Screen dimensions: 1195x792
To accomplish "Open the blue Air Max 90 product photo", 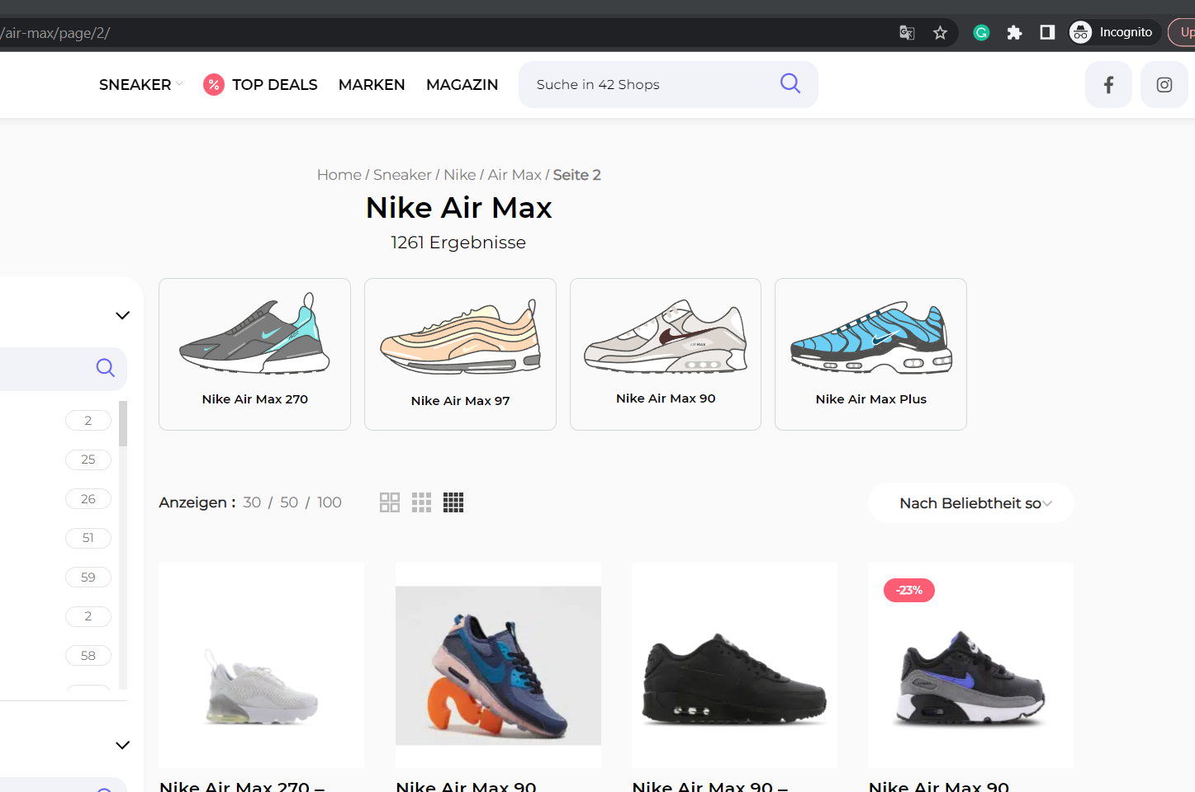I will (x=498, y=665).
